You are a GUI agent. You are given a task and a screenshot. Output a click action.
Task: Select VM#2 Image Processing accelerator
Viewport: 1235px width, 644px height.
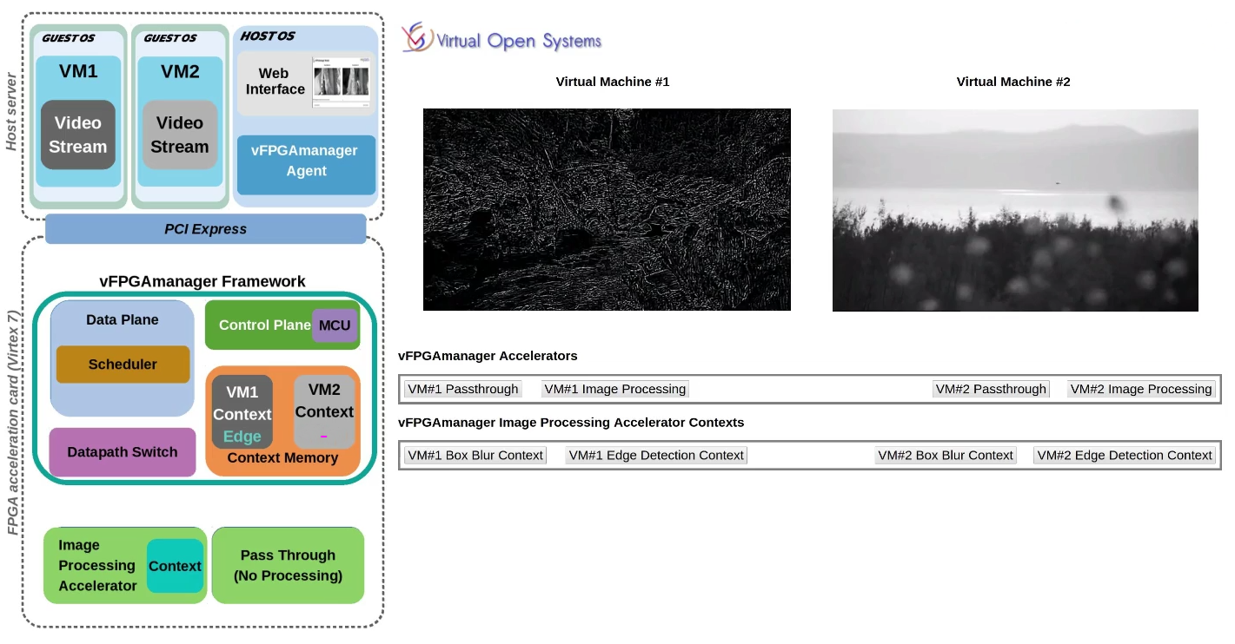[1140, 389]
